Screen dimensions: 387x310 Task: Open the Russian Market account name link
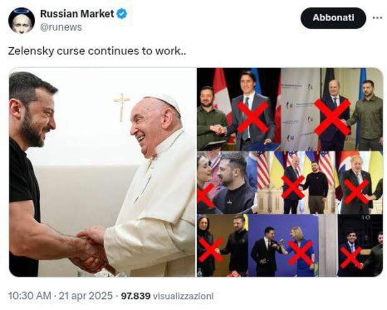tap(77, 14)
